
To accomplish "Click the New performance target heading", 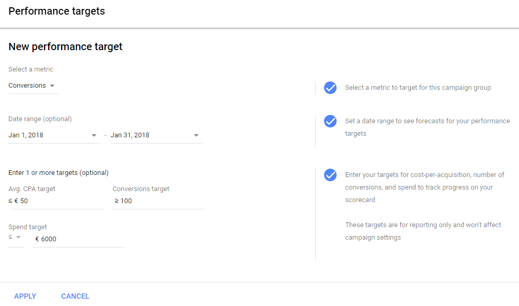I will click(65, 46).
